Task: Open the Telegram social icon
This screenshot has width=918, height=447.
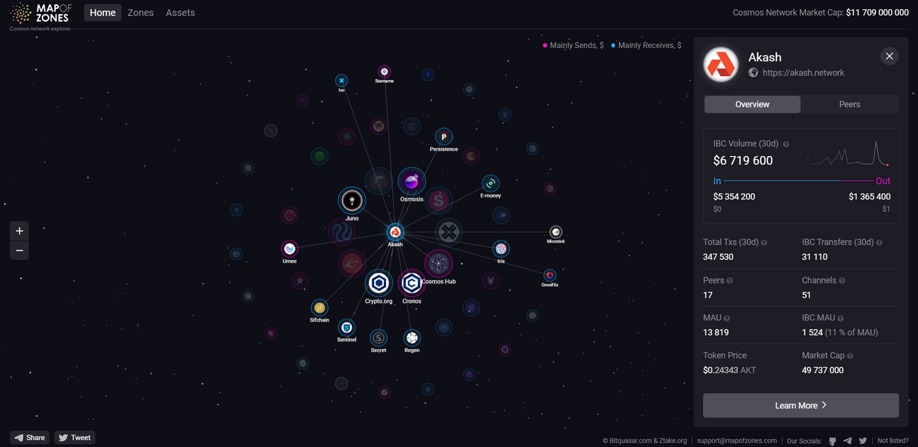Action: pyautogui.click(x=847, y=441)
